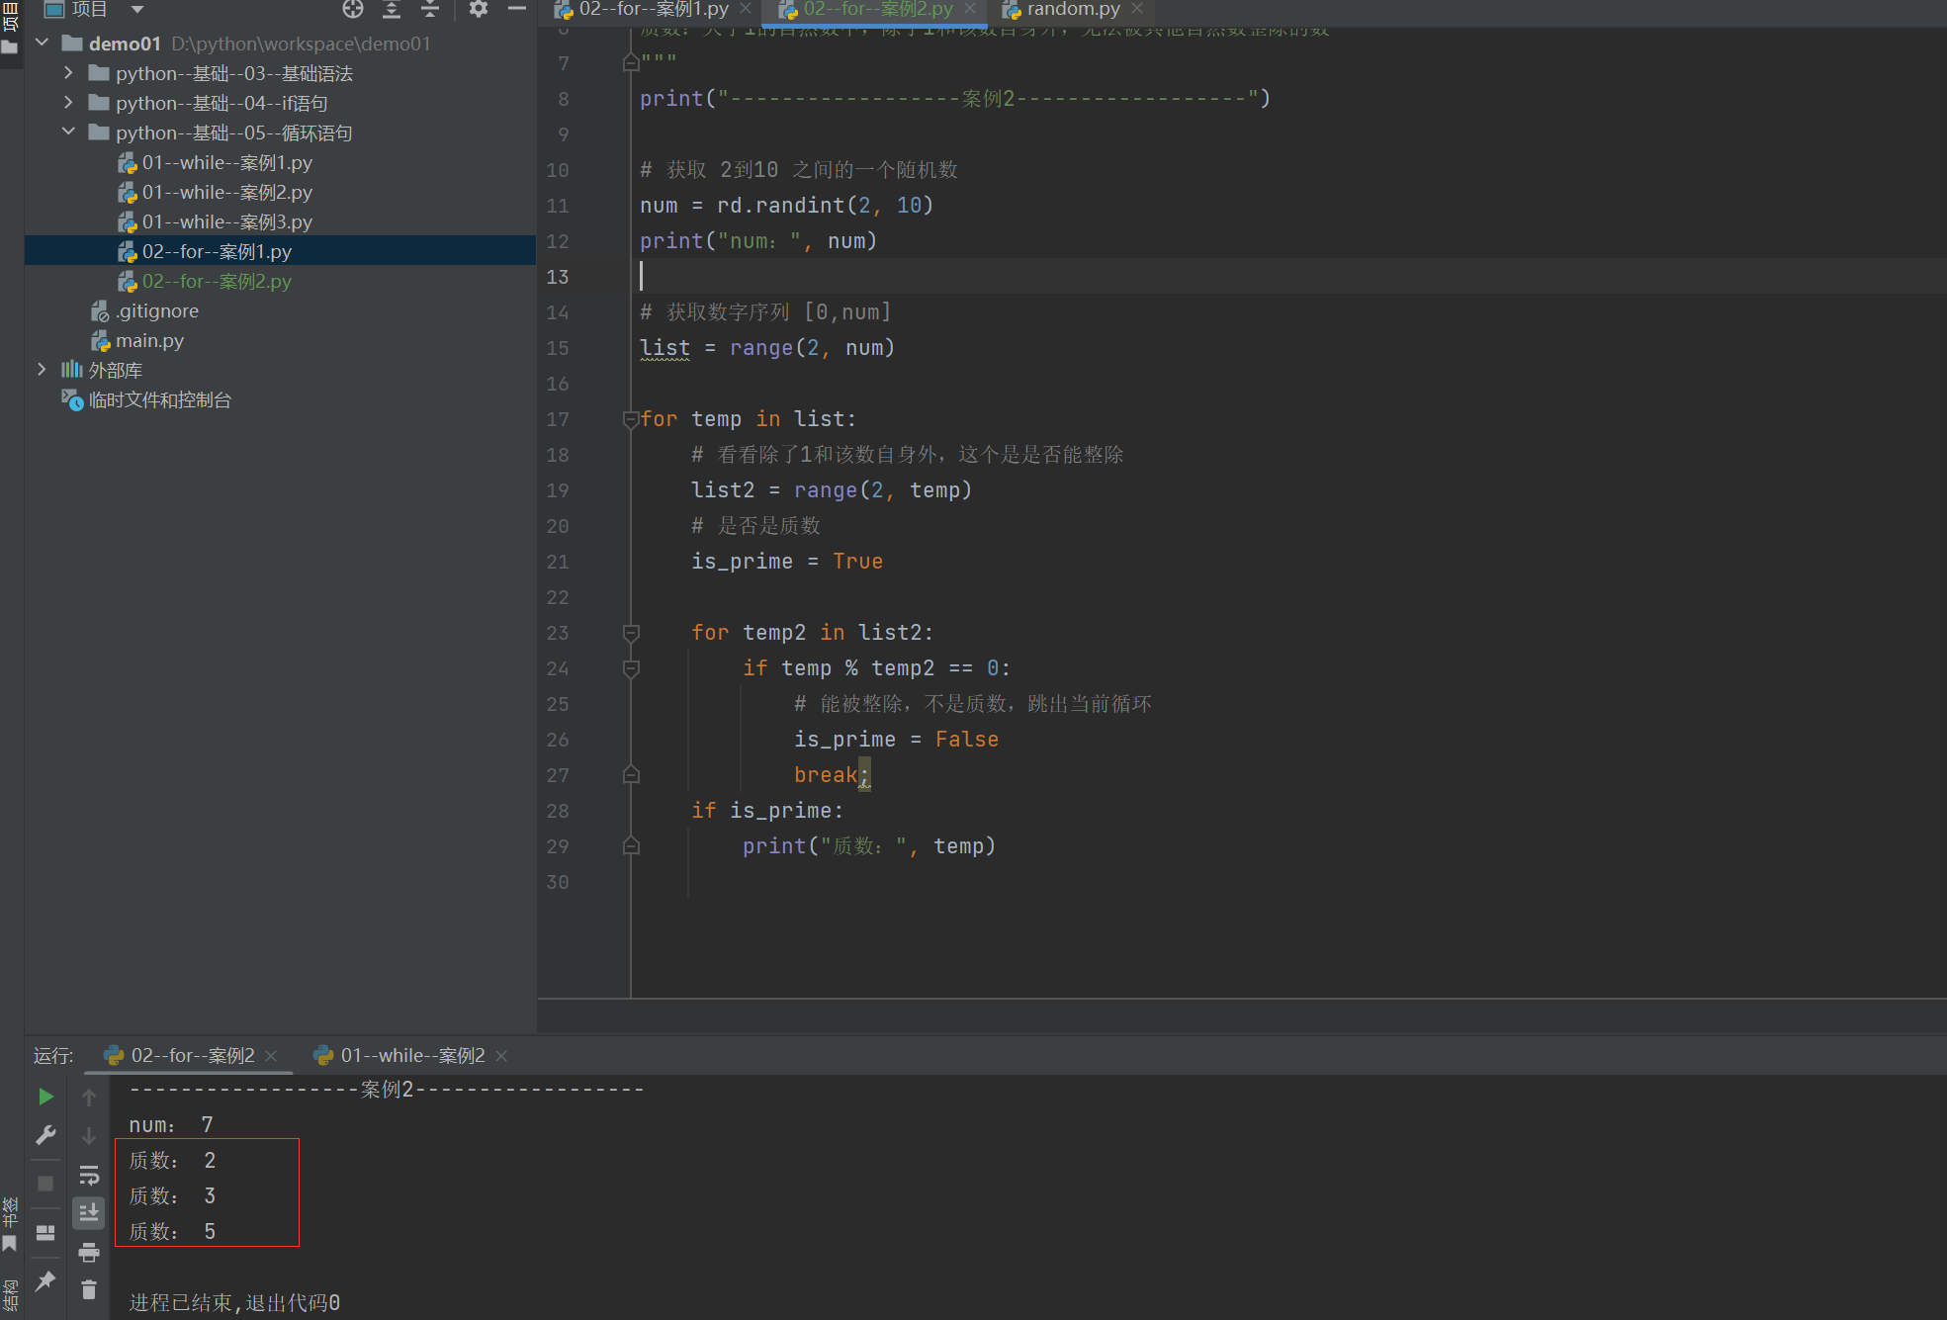Open the project panel gear options
The height and width of the screenshot is (1320, 1947).
(479, 10)
